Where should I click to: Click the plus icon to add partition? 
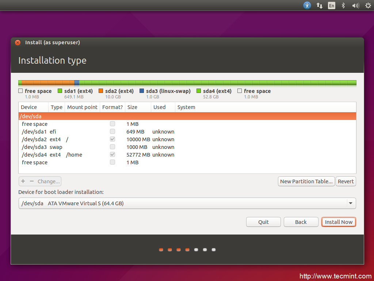click(x=23, y=181)
